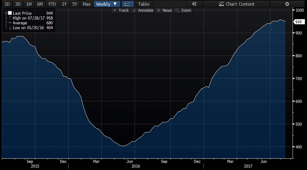Click the 2016 x-axis year label
This screenshot has width=307, height=170.
[x=136, y=166]
